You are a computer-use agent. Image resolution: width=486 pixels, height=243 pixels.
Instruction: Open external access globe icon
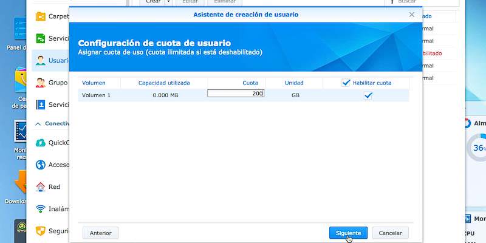tap(40, 165)
